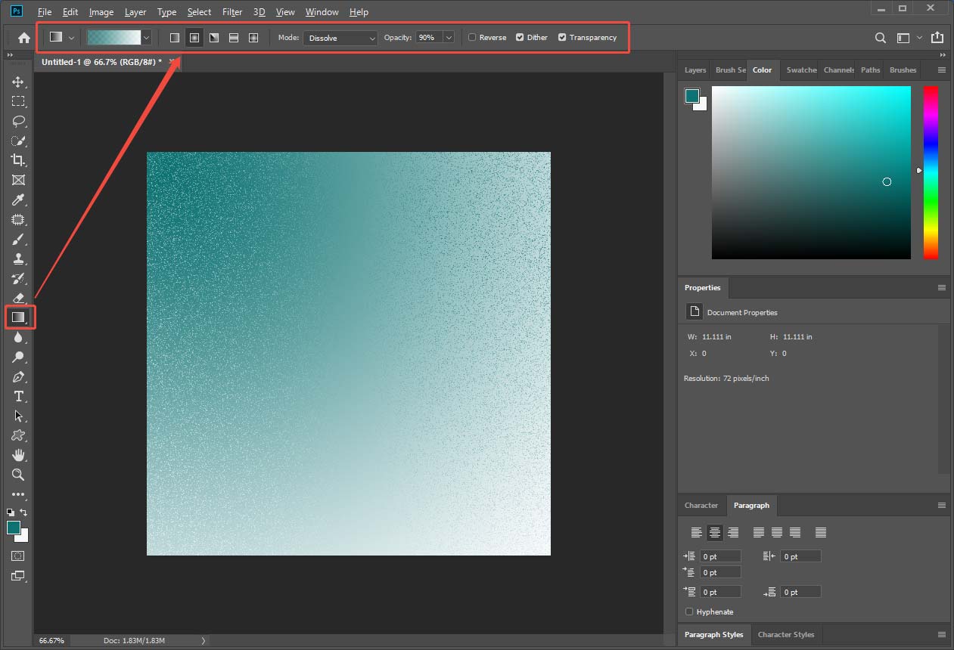The image size is (954, 650).
Task: Choose the Radial Gradient style icon
Action: click(194, 37)
